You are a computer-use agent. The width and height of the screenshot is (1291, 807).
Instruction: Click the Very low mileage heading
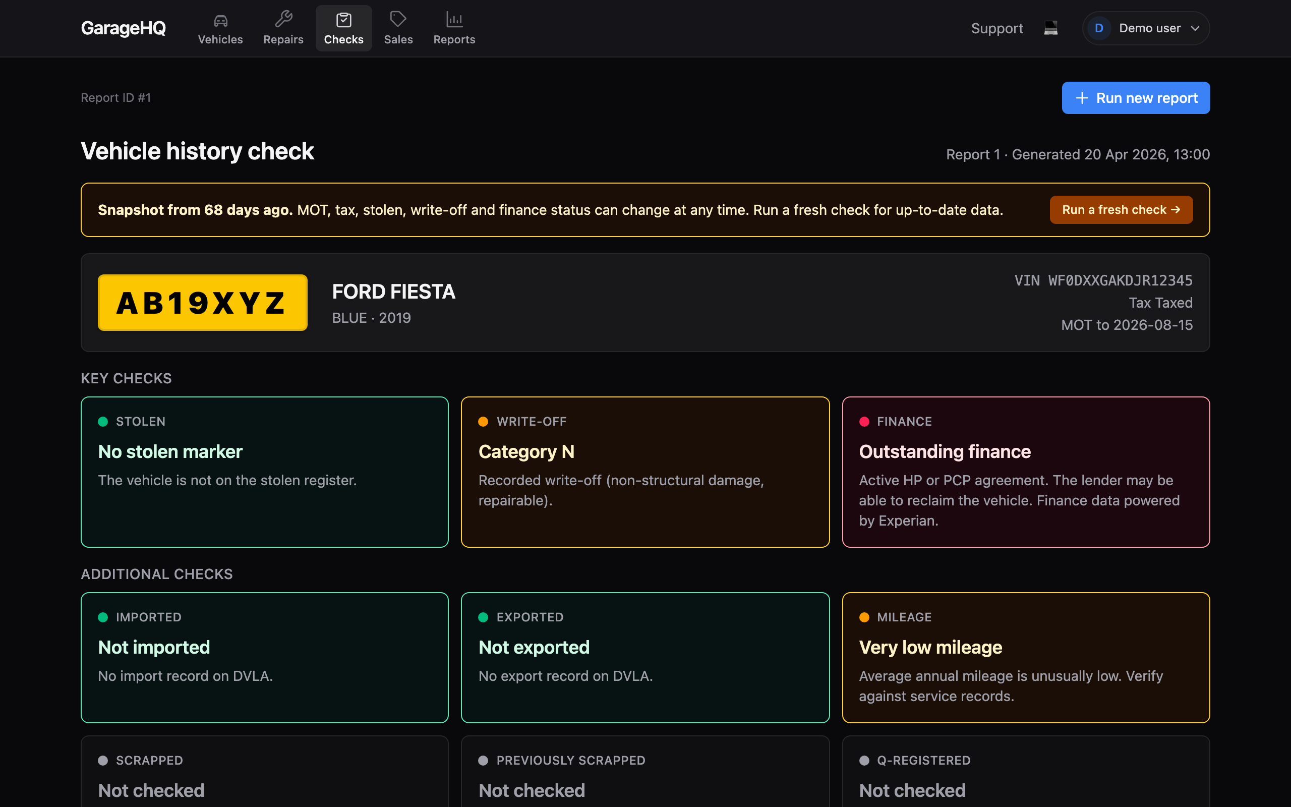click(x=930, y=648)
